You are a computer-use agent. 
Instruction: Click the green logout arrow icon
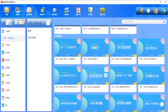coord(163,11)
